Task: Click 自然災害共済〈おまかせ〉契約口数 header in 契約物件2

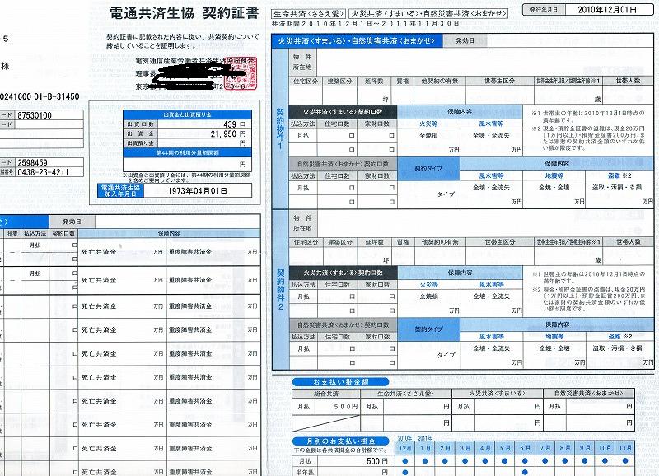Action: (x=343, y=325)
